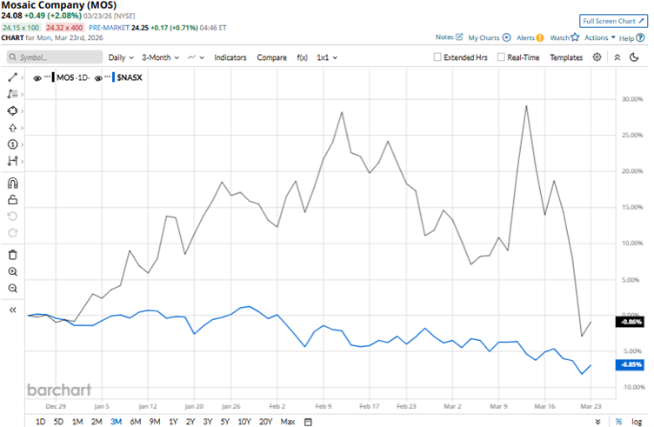Open the 1x1 grid layout dropdown
Viewport: 654px width, 427px height.
tap(327, 57)
